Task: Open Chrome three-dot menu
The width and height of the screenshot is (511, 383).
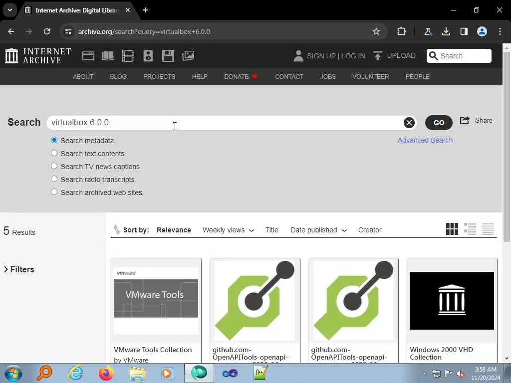Action: [x=500, y=31]
